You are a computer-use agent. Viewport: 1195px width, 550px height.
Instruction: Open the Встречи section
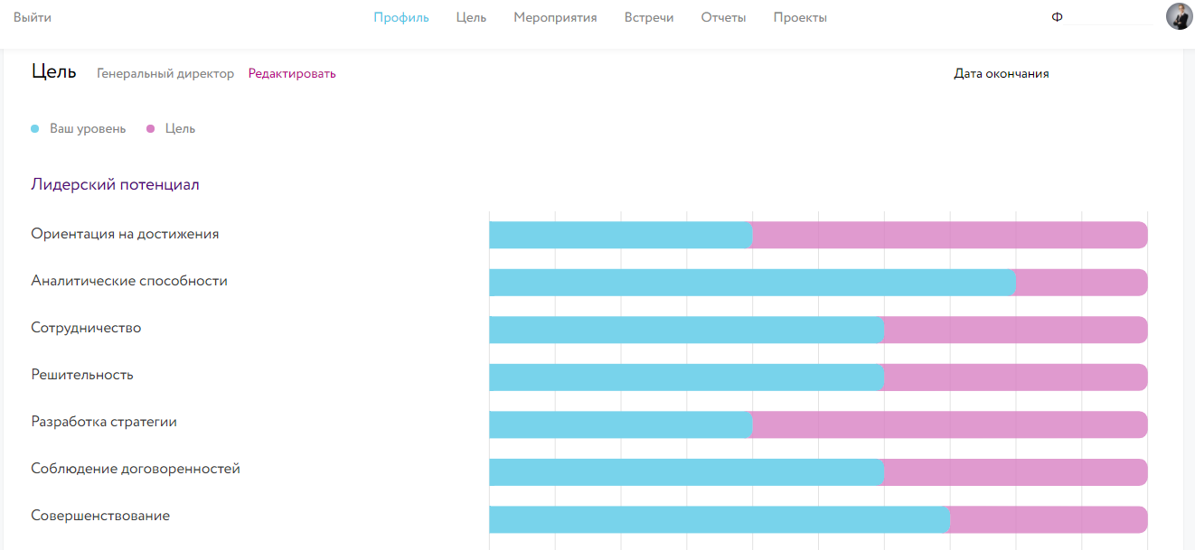click(x=648, y=17)
